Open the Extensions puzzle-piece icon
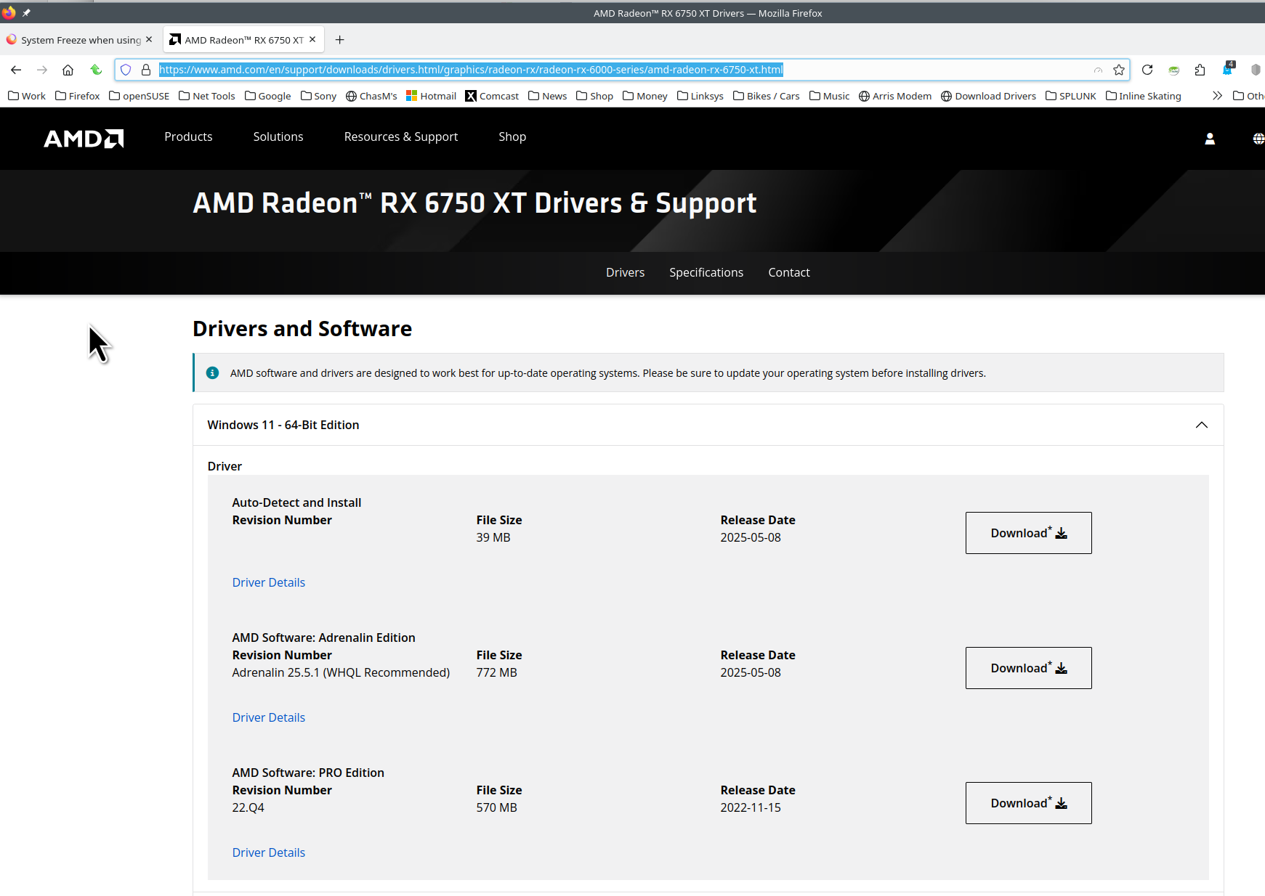The image size is (1265, 896). (1200, 70)
